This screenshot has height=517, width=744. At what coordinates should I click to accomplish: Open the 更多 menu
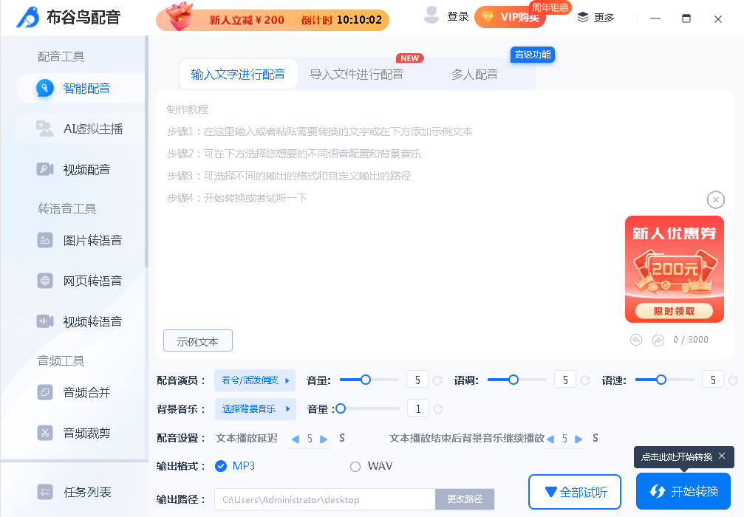(x=595, y=17)
